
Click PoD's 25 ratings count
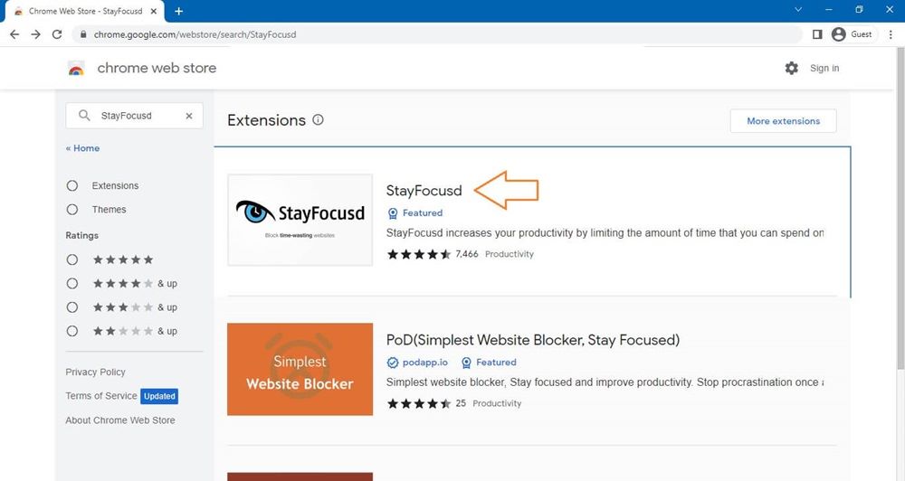[461, 403]
